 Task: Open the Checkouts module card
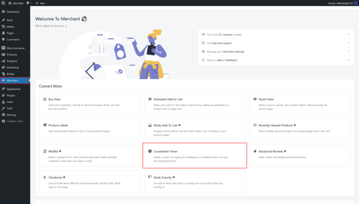[x=90, y=182]
